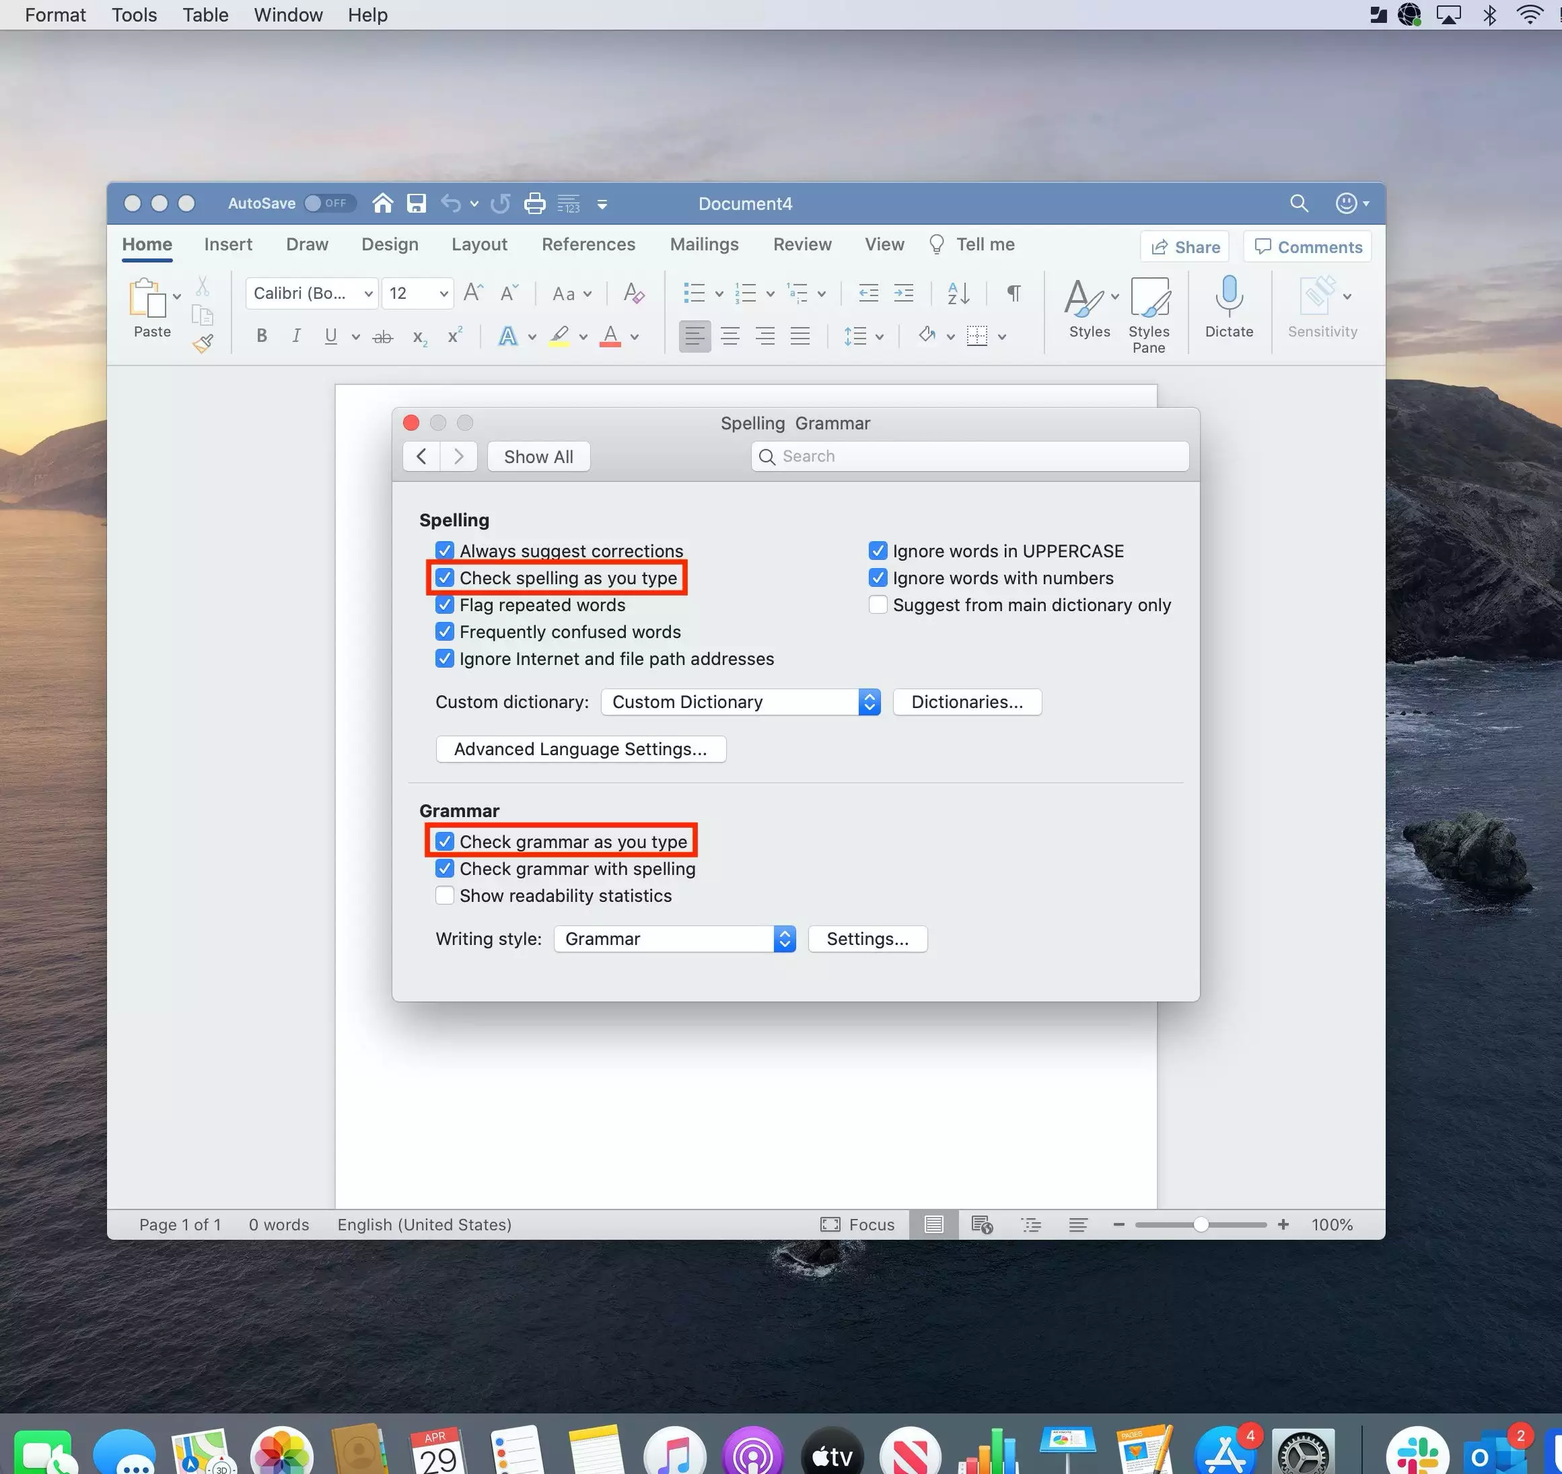Uncheck Flag repeated words
The image size is (1562, 1474).
(x=445, y=605)
